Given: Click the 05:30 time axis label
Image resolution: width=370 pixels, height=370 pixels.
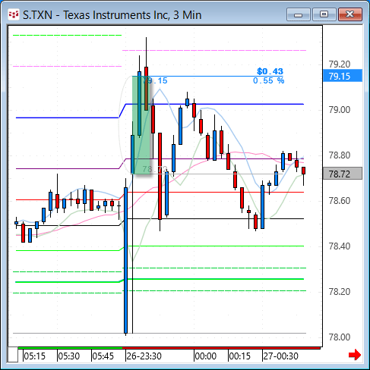Looking at the screenshot, I should point(69,356).
